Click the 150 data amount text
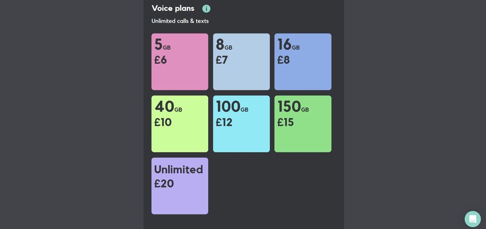Image resolution: width=486 pixels, height=229 pixels. pyautogui.click(x=289, y=106)
